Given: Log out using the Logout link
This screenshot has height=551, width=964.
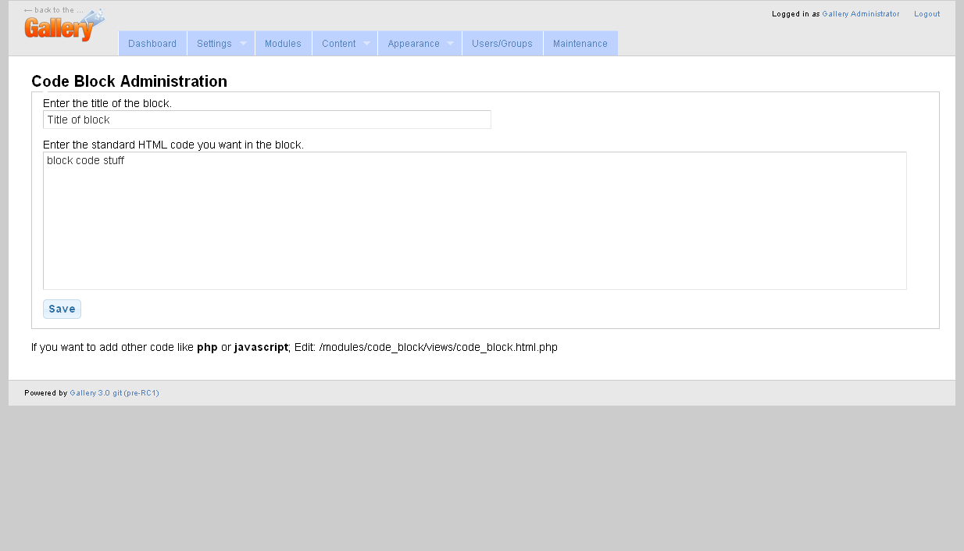Looking at the screenshot, I should (x=927, y=14).
